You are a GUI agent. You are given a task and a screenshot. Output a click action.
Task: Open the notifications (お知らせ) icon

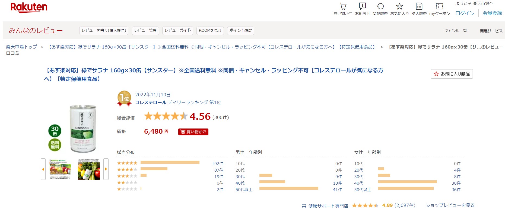pos(362,9)
